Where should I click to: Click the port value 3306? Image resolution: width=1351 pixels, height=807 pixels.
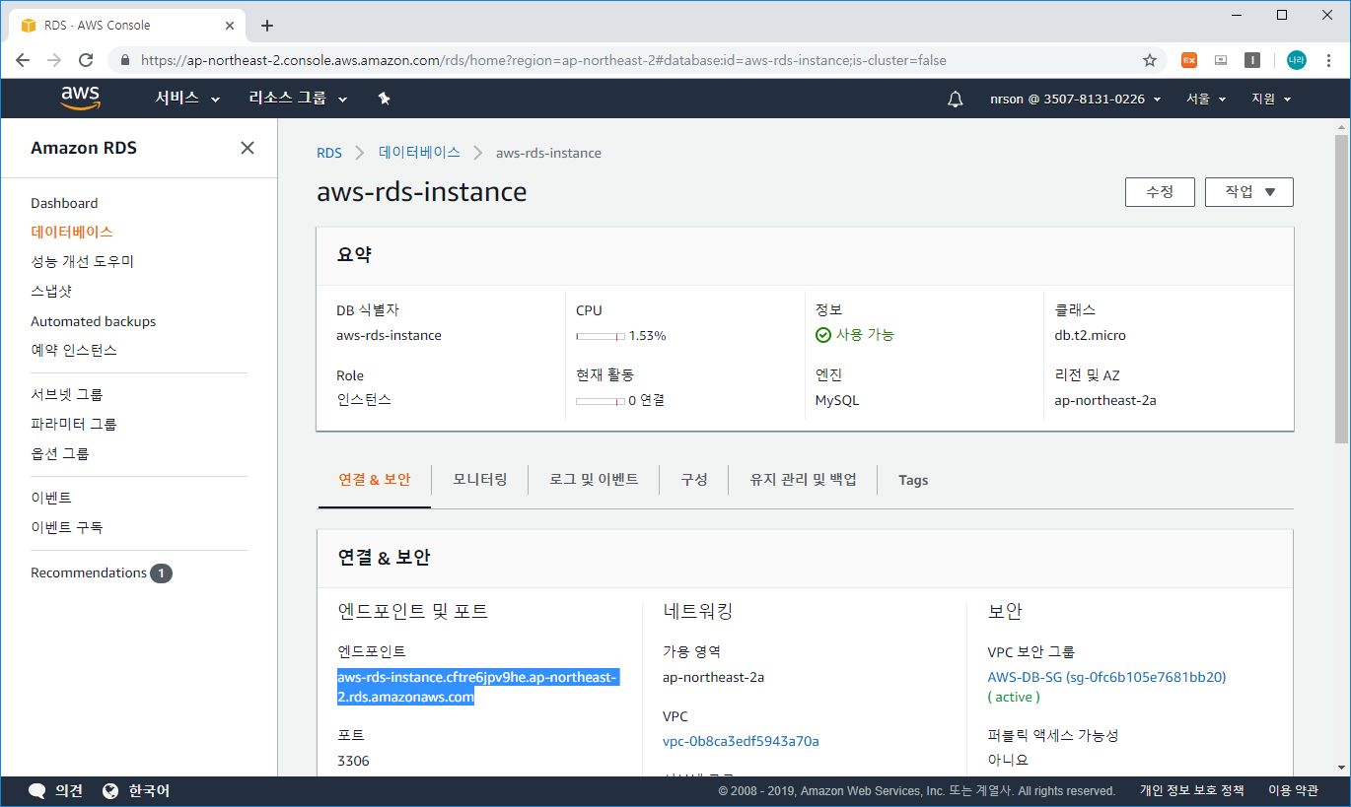(x=353, y=761)
